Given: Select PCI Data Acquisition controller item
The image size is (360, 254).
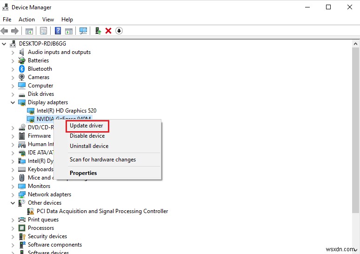Looking at the screenshot, I should click(x=102, y=211).
